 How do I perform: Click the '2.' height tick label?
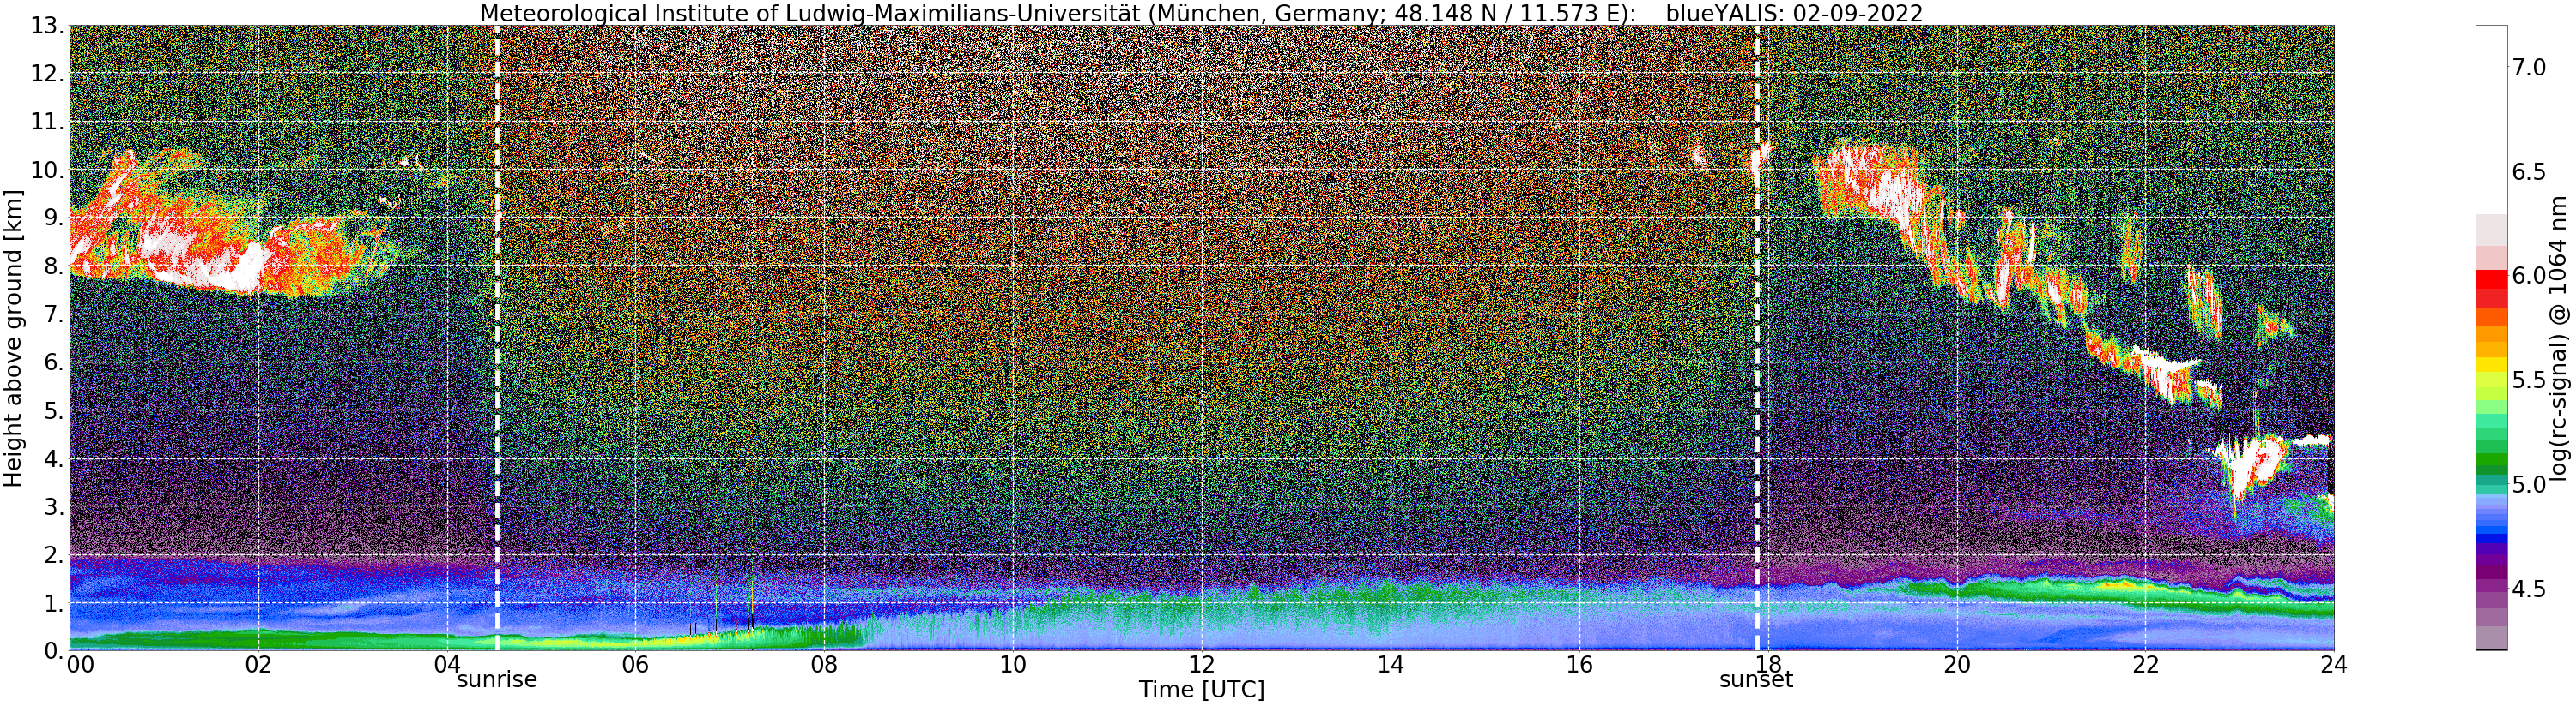coord(54,555)
